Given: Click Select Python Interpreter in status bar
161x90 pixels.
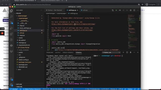Looking at the screenshot, I should click(x=32, y=89).
